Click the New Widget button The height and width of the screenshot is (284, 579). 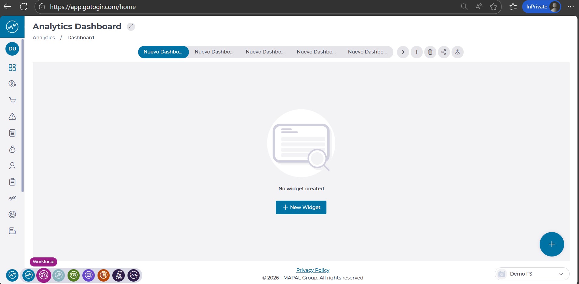point(301,207)
